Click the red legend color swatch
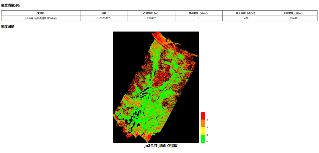Screen dimensions: 319x153 [x=203, y=116]
